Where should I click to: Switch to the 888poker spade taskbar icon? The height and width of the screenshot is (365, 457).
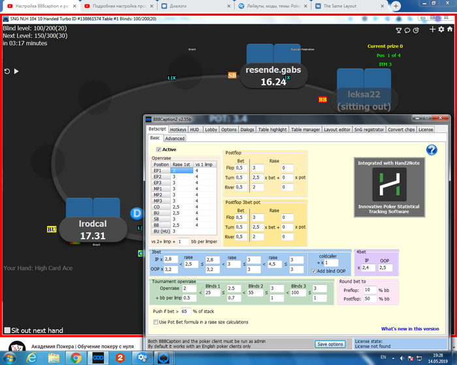pos(163,358)
